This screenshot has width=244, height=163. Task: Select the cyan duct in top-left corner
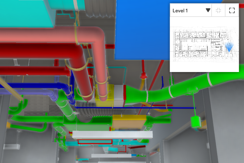[26, 13]
